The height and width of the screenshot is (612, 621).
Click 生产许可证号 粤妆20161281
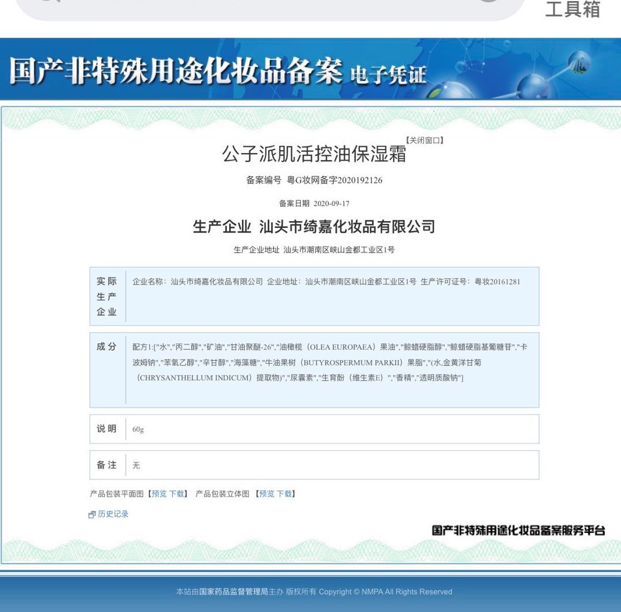(x=470, y=282)
